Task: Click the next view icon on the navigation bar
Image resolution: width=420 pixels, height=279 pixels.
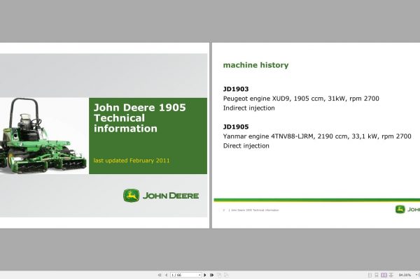Action: pyautogui.click(x=226, y=275)
